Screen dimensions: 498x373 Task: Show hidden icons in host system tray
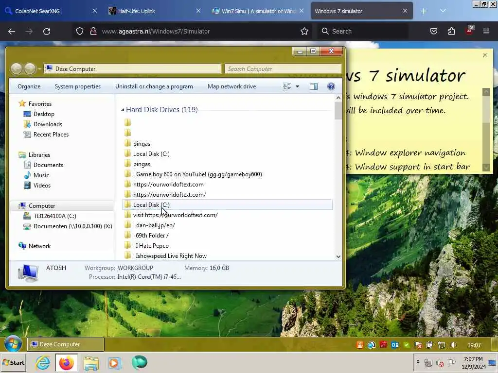(418, 362)
